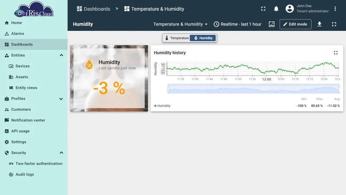The image size is (346, 195).
Task: Open Settings from sidebar
Action: 34,142
